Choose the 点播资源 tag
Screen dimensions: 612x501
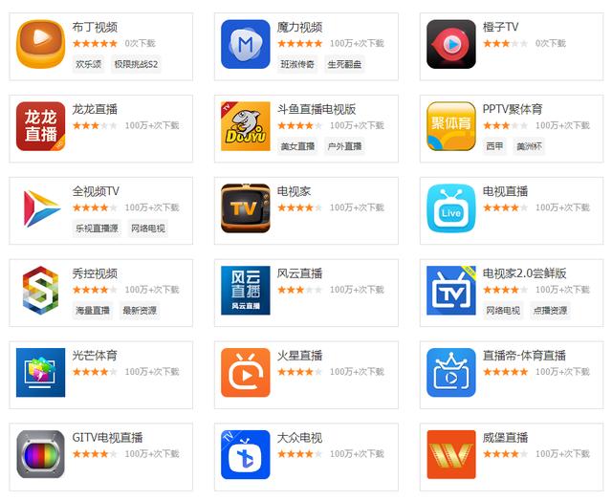coord(550,311)
